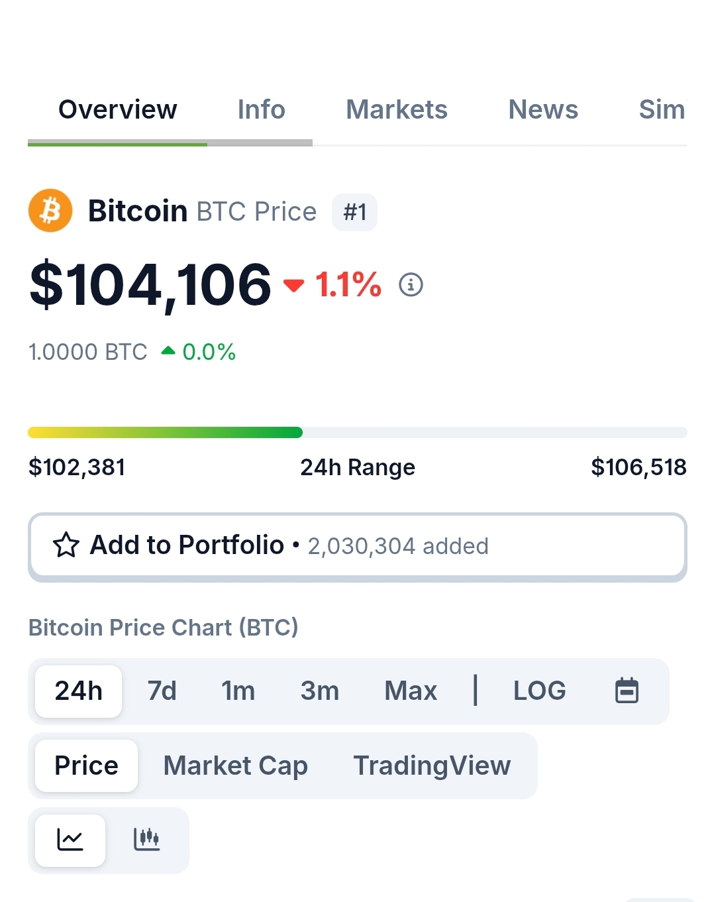Switch to the Markets tab
The image size is (710, 902).
pos(397,109)
